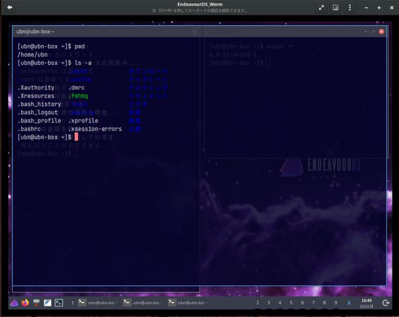Switch to workspace 6
Viewport: 399px width, 317px height.
click(x=302, y=303)
